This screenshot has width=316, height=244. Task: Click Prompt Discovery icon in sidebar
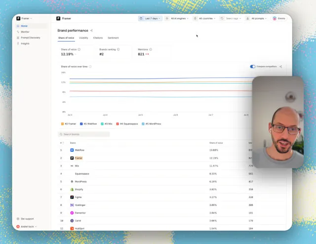point(18,38)
